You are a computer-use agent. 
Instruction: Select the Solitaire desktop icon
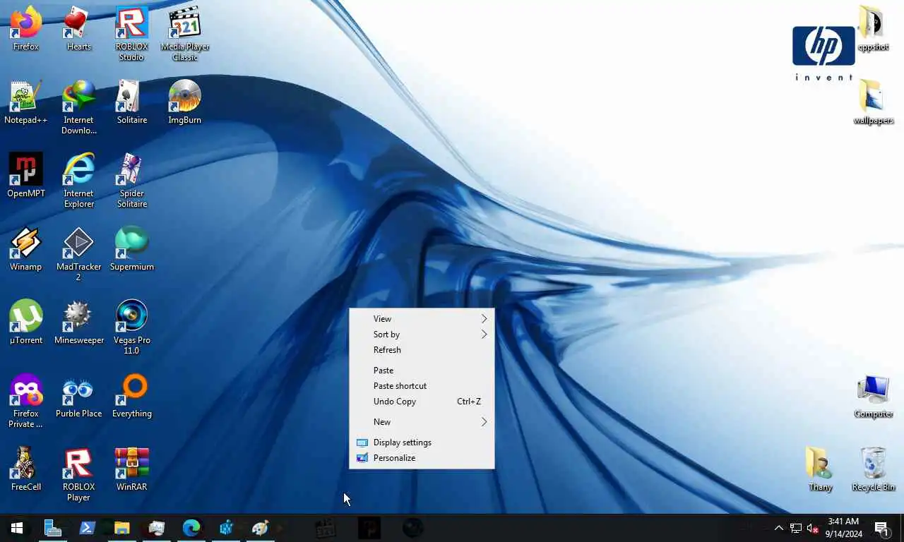(x=132, y=103)
